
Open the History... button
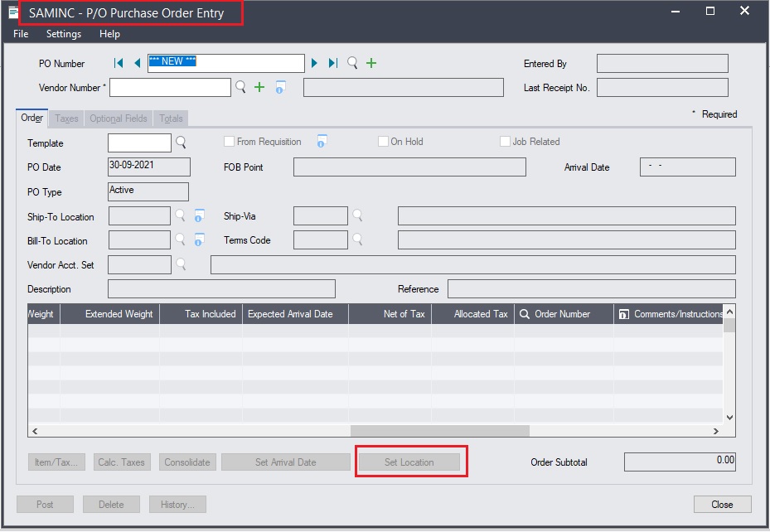pyautogui.click(x=177, y=505)
